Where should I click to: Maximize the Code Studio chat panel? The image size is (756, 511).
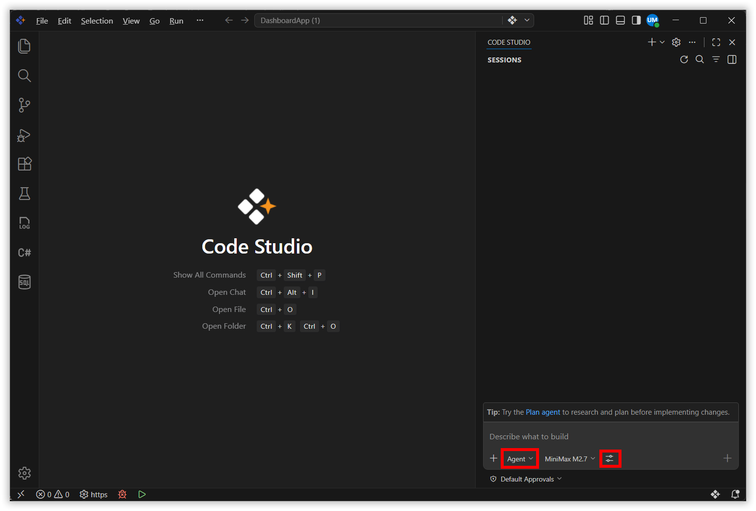click(716, 42)
